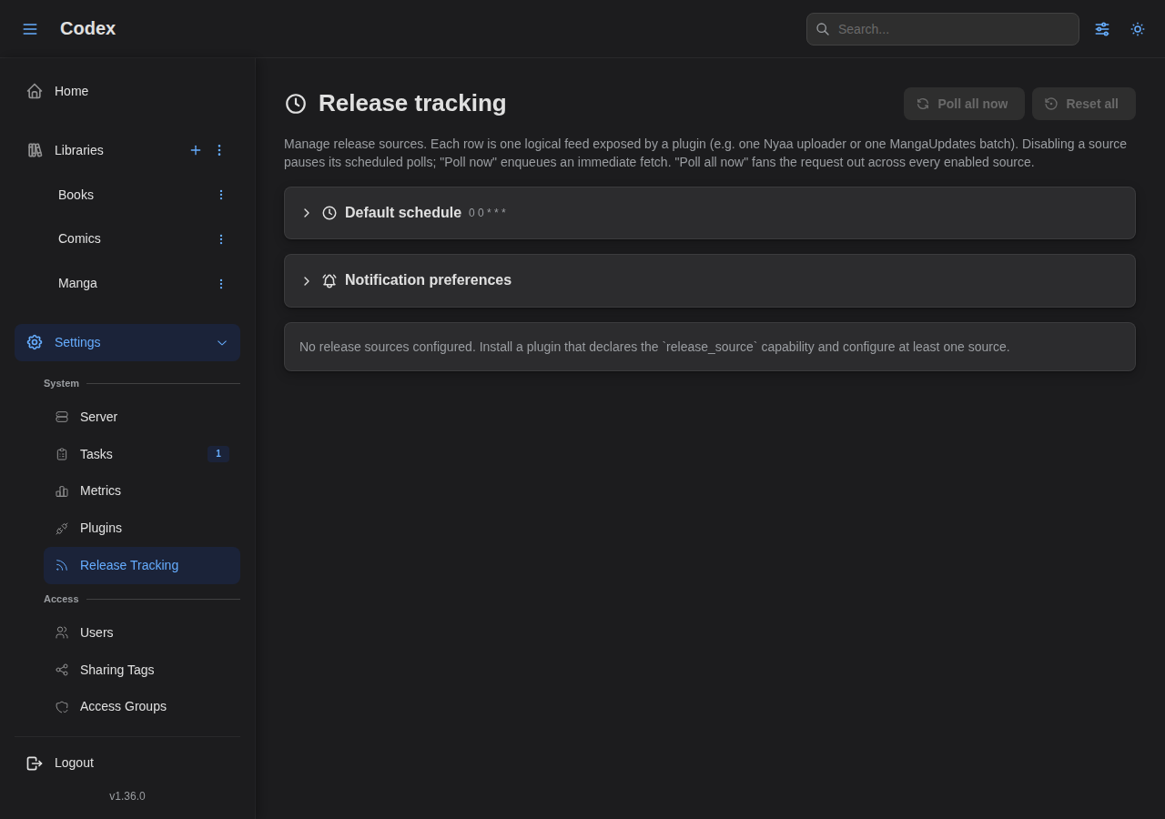Focus the Search input field

pyautogui.click(x=943, y=29)
